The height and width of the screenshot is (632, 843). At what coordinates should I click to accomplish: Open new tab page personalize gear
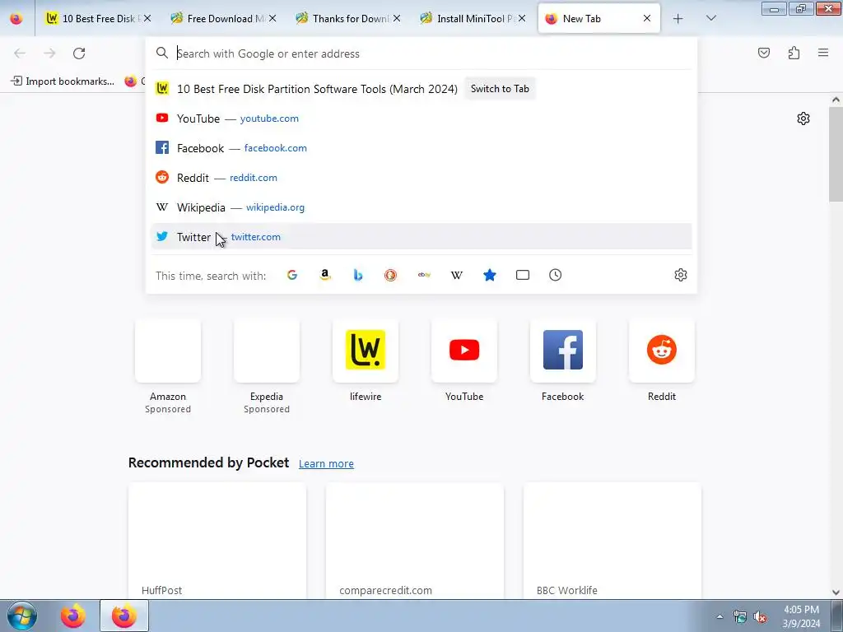(803, 118)
